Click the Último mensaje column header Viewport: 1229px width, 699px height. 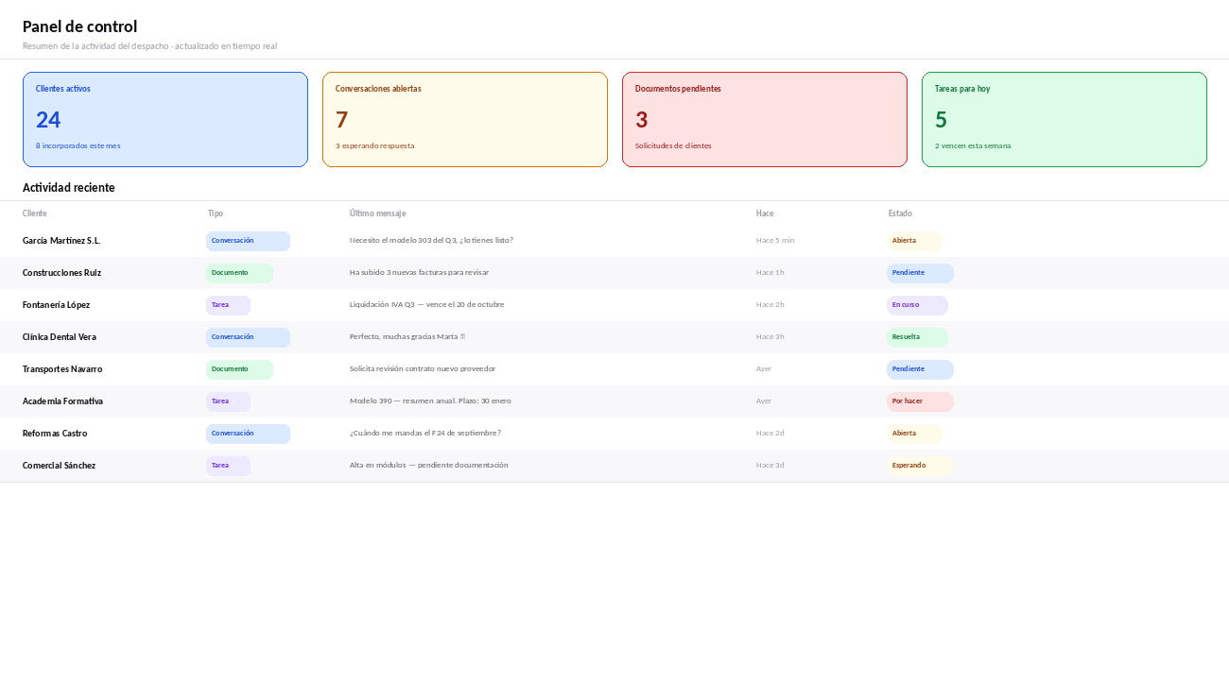click(x=377, y=213)
